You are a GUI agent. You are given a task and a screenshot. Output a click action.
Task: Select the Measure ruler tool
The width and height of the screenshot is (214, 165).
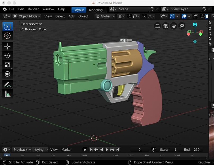[x=7, y=94]
